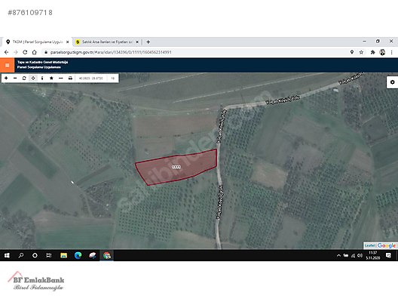Show hidden system tray icons
398x299 pixels.
click(x=338, y=255)
